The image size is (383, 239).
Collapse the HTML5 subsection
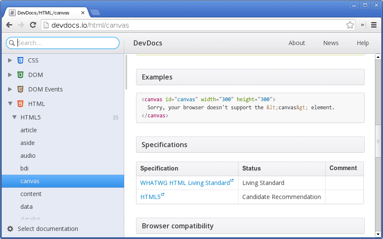(14, 117)
